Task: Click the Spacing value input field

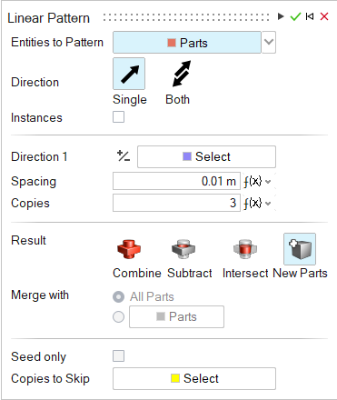Action: coord(176,181)
